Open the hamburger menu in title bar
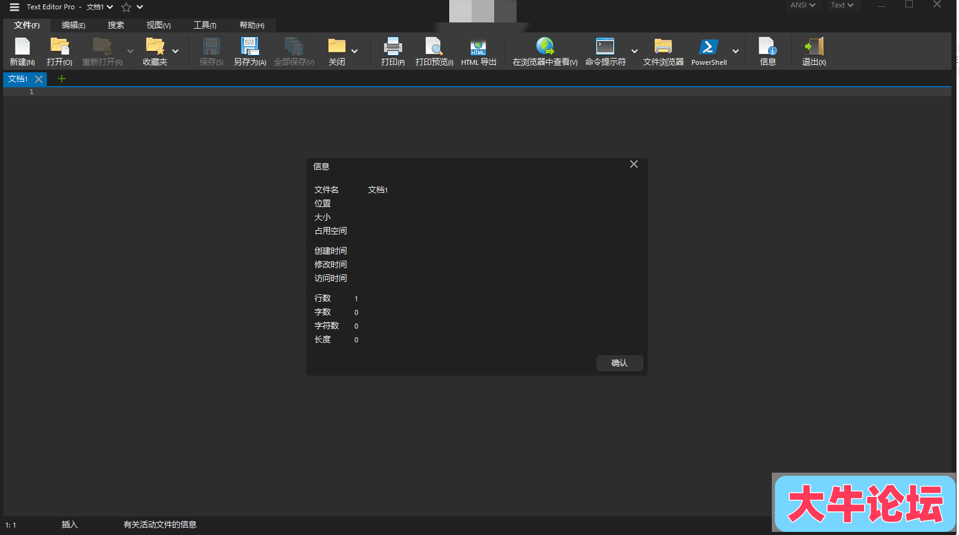Viewport: 959px width, 535px height. point(14,7)
